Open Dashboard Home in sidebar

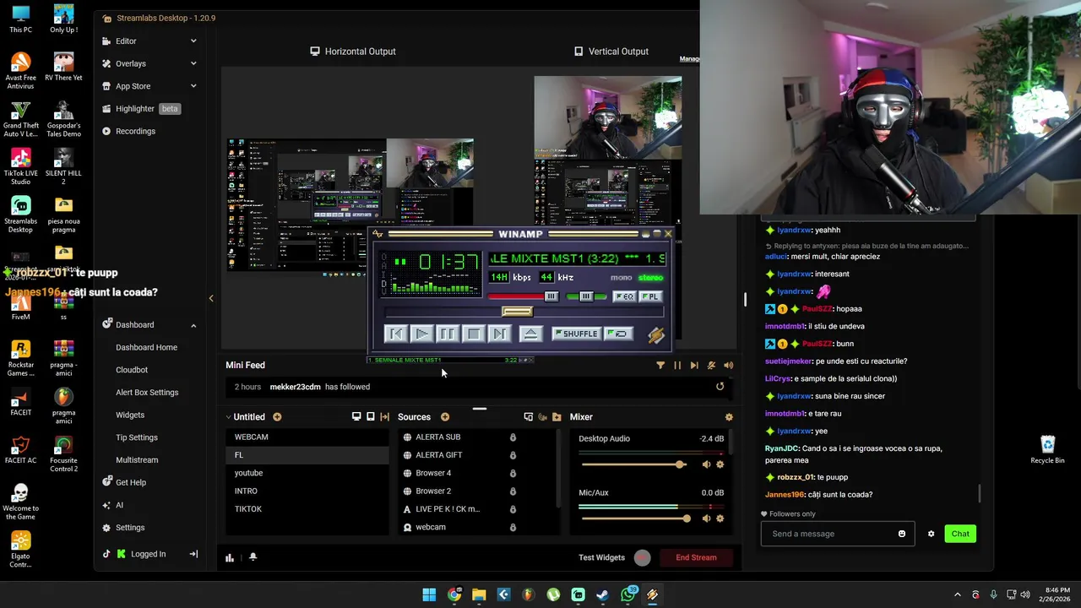point(146,347)
